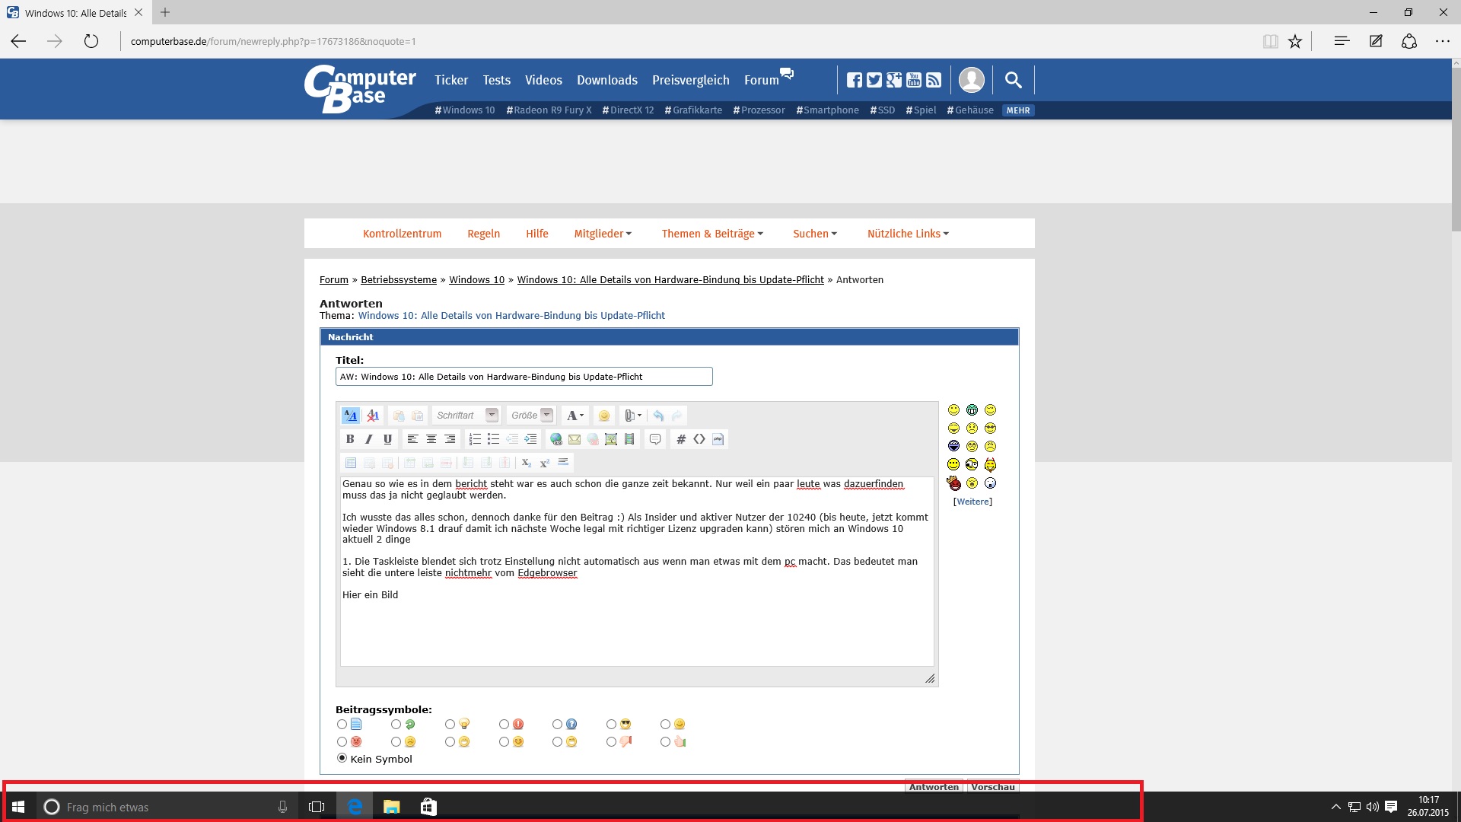This screenshot has height=822, width=1461.
Task: Start an ordered numbered list
Action: pyautogui.click(x=475, y=439)
